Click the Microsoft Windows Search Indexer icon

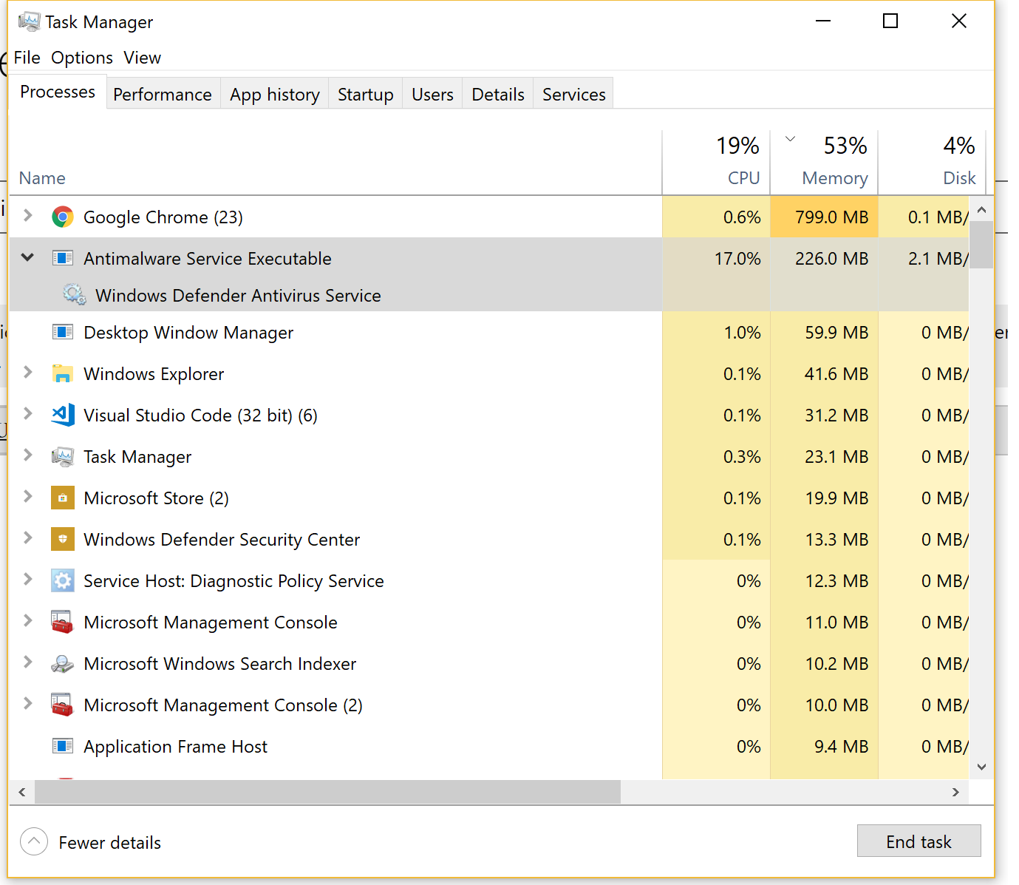tap(63, 663)
